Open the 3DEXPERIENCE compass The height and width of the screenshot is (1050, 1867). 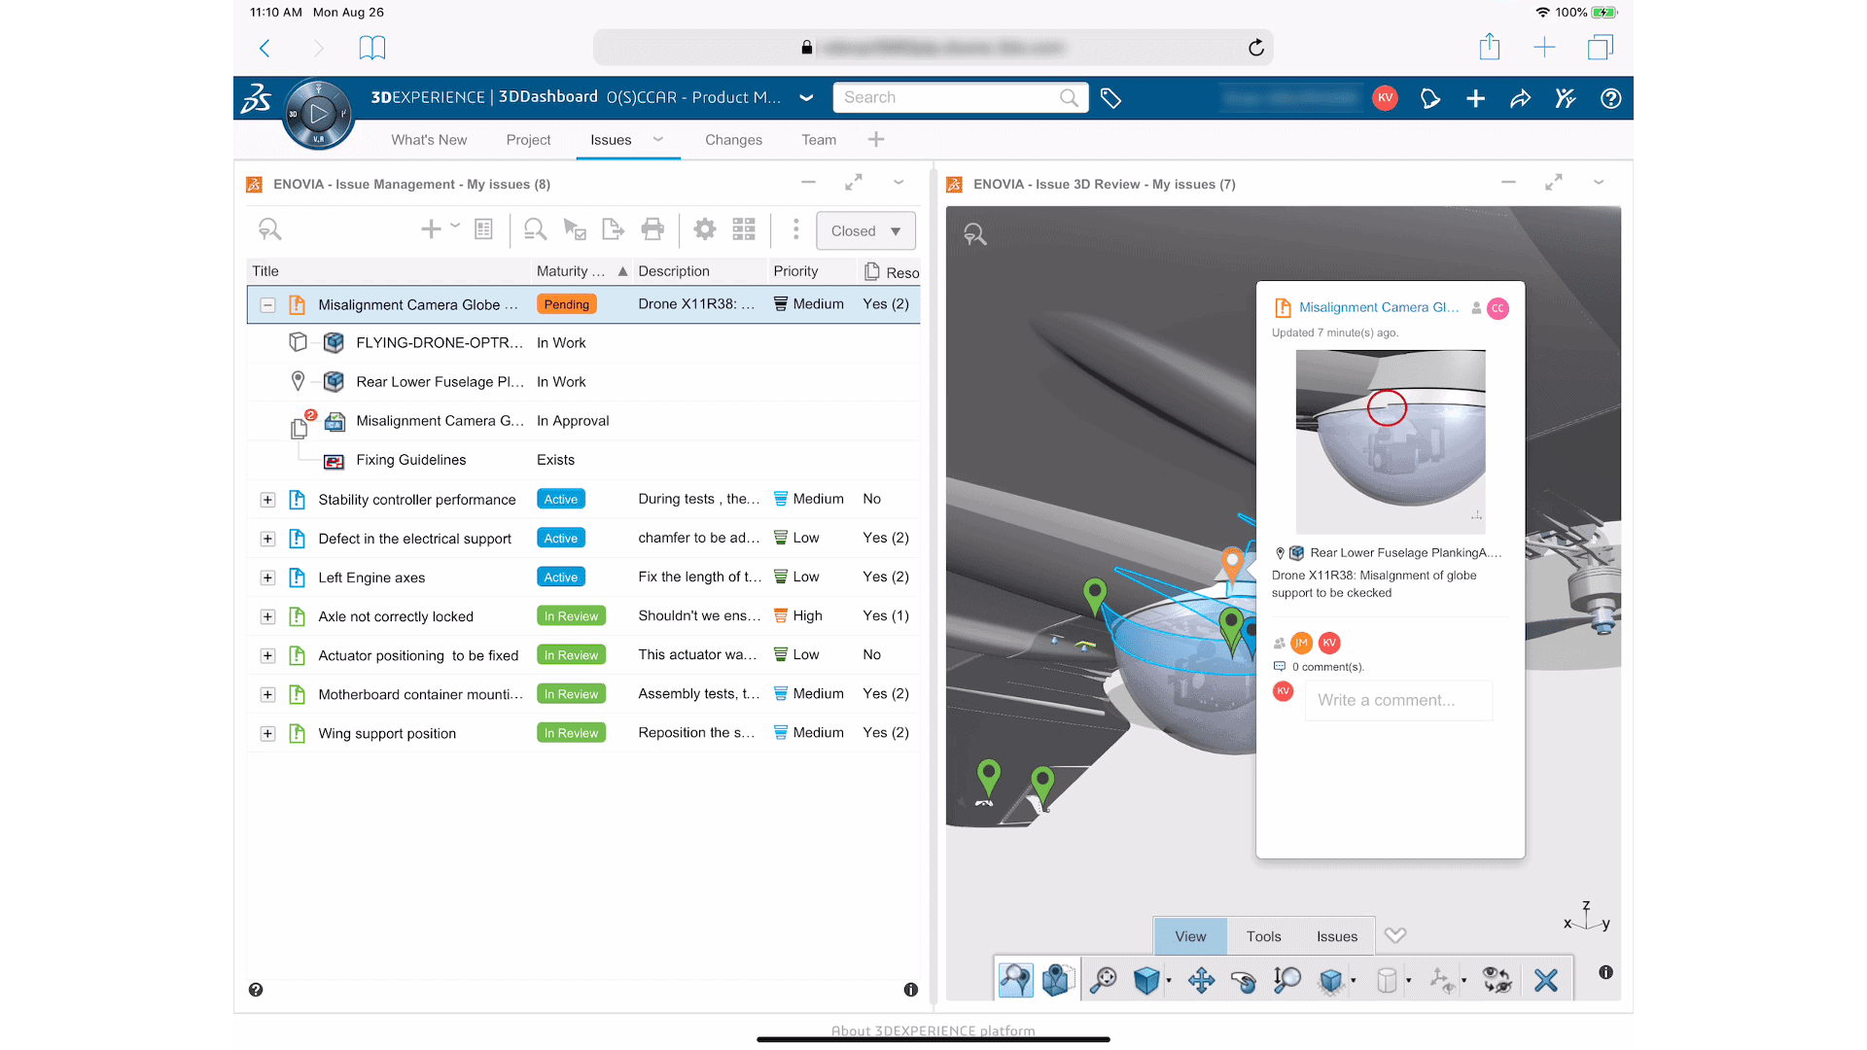(x=318, y=115)
